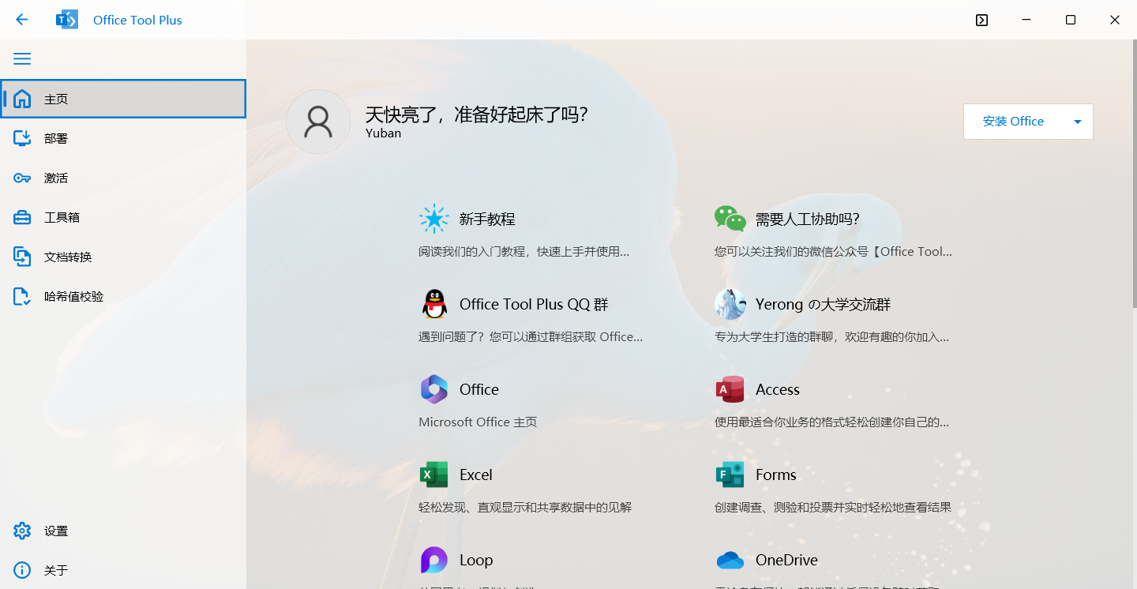Image resolution: width=1137 pixels, height=589 pixels.
Task: Collapse the sidebar with the hamburger menu
Action: [x=22, y=58]
